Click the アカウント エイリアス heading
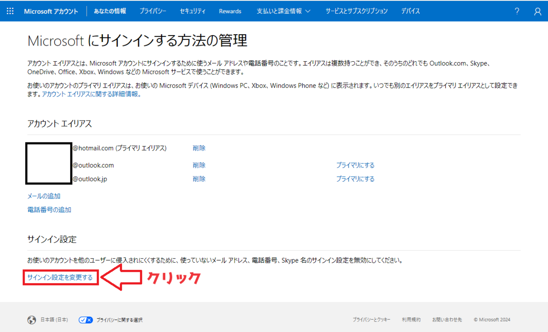 coord(59,124)
